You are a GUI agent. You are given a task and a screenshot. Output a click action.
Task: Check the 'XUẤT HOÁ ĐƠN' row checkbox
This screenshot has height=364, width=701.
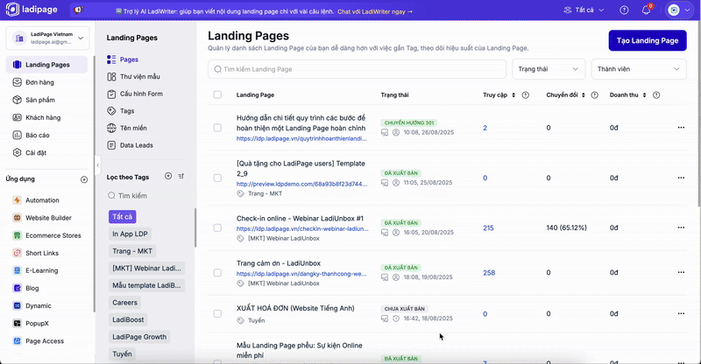click(217, 313)
